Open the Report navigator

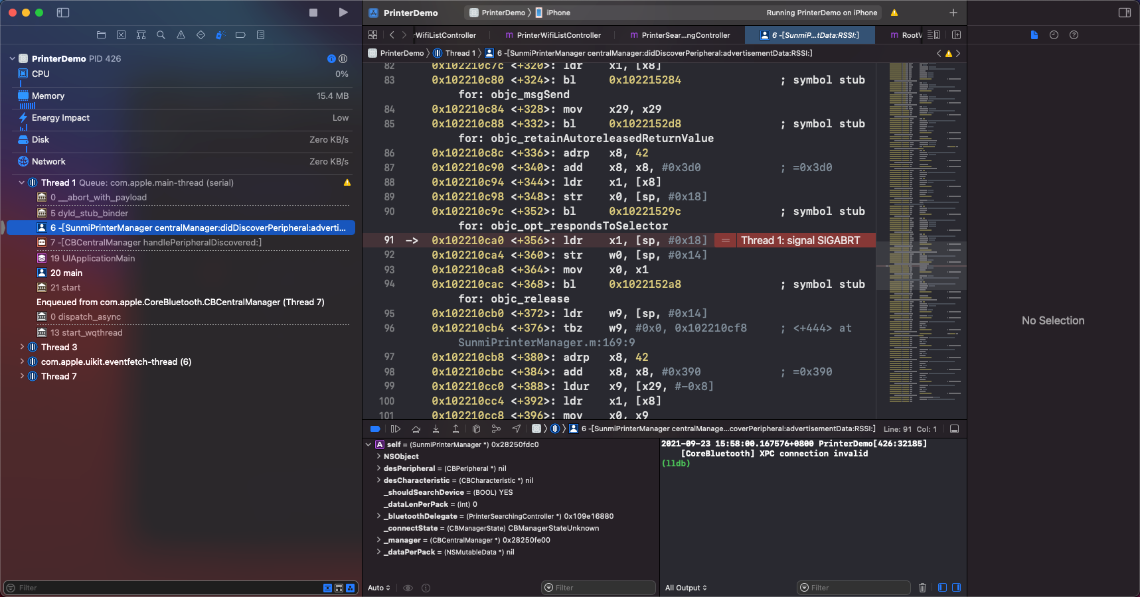tap(260, 35)
